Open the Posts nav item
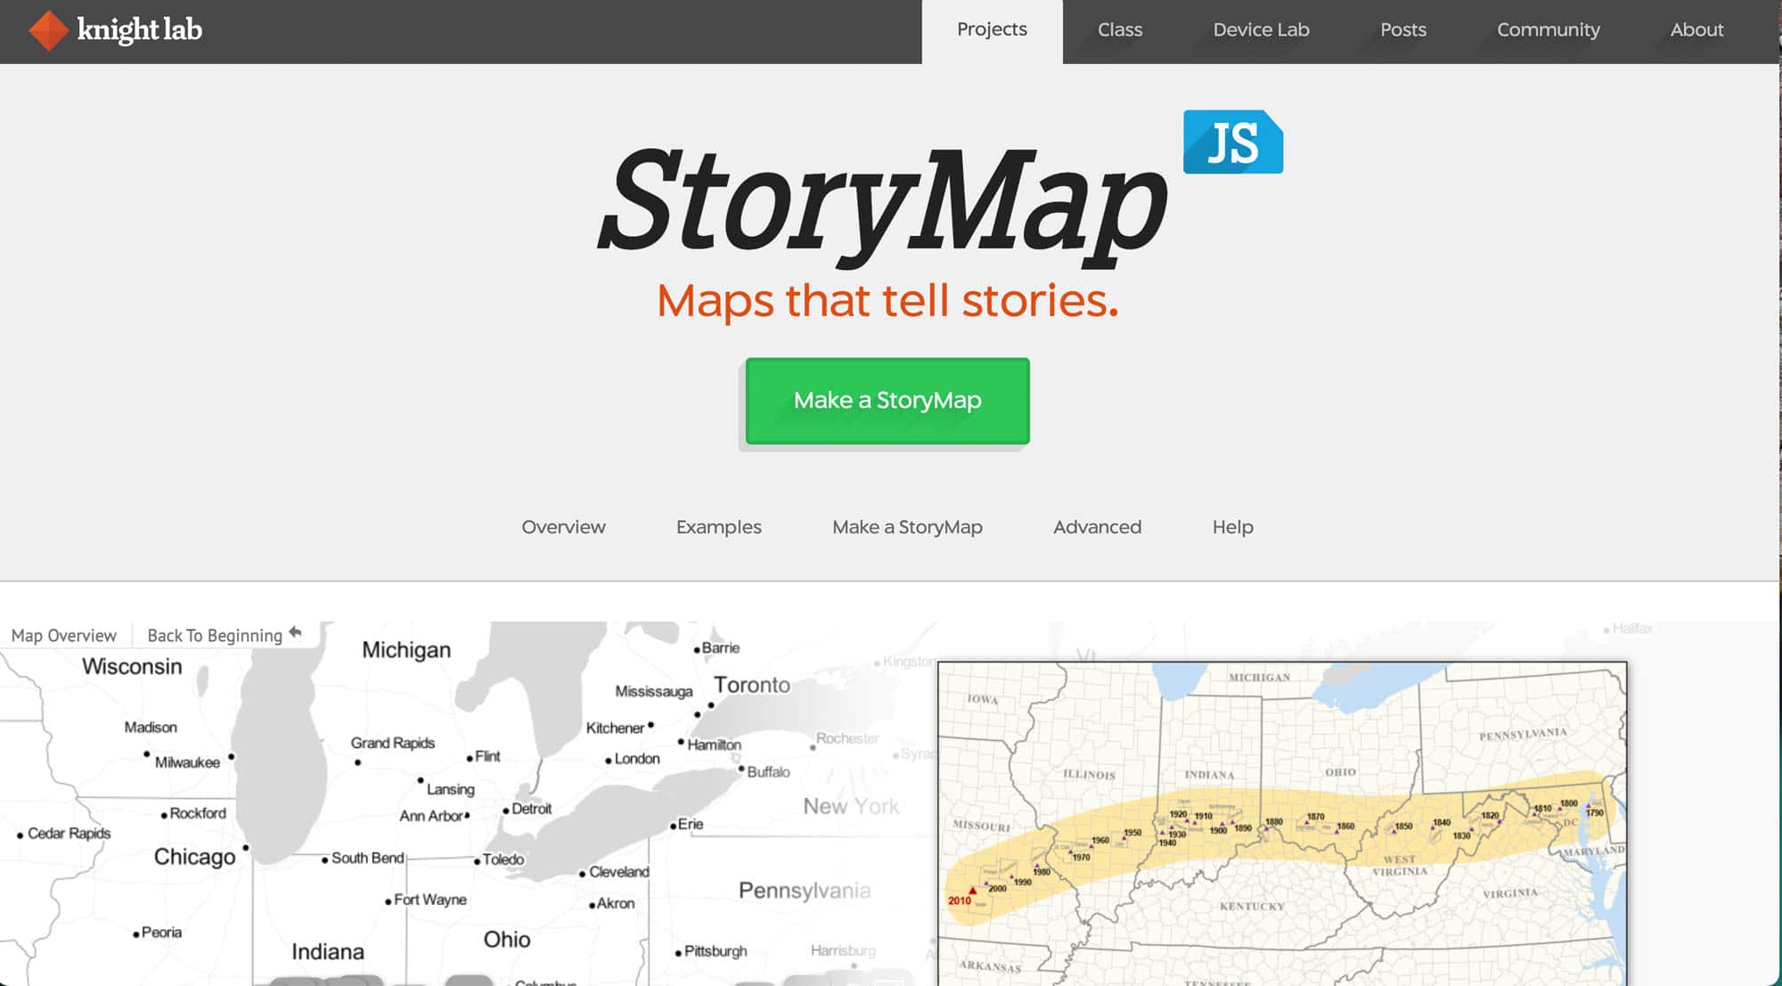This screenshot has height=986, width=1782. [x=1403, y=30]
